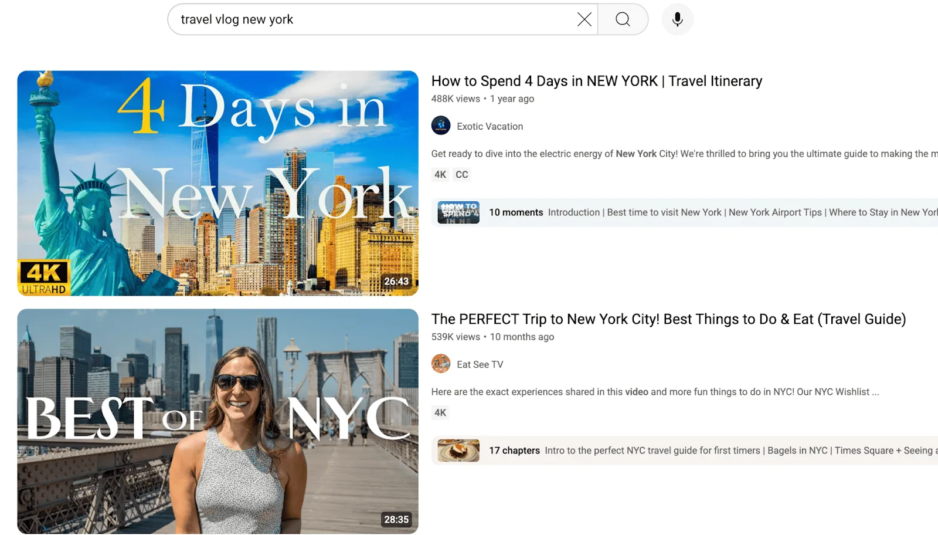Click the magnifying glass search button
This screenshot has height=535, width=938.
(623, 19)
